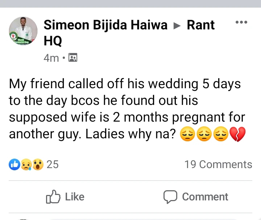Tap the broken heart emoji in post
This screenshot has height=220, width=261.
237,134
